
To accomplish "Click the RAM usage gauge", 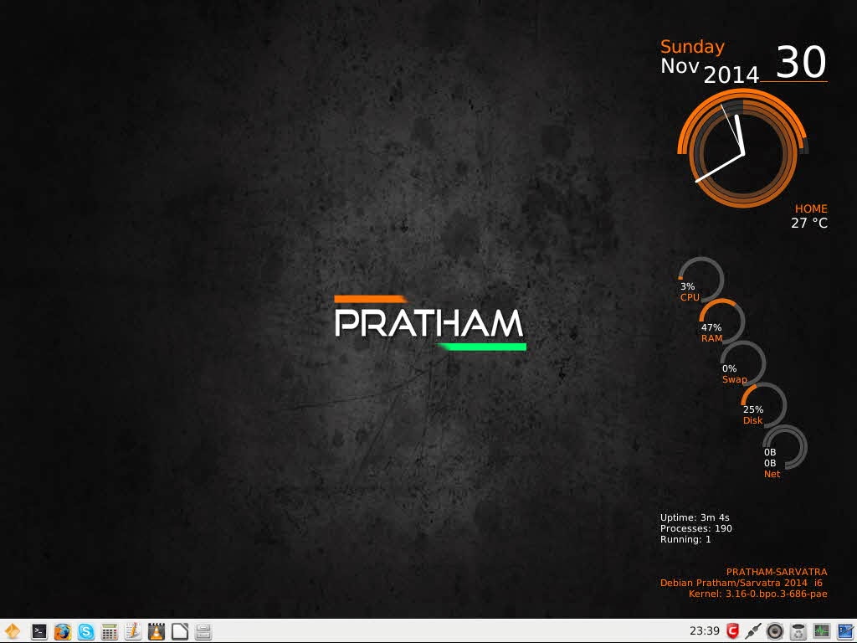I will (x=721, y=321).
